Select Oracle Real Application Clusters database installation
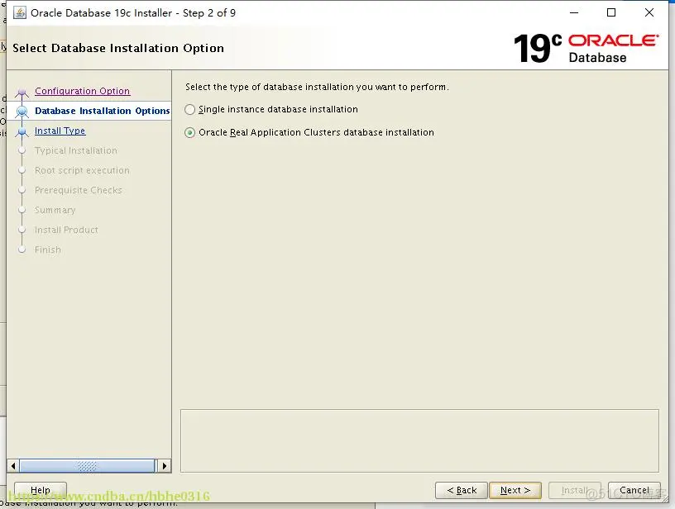Viewport: 675px width, 509px height. pos(190,133)
